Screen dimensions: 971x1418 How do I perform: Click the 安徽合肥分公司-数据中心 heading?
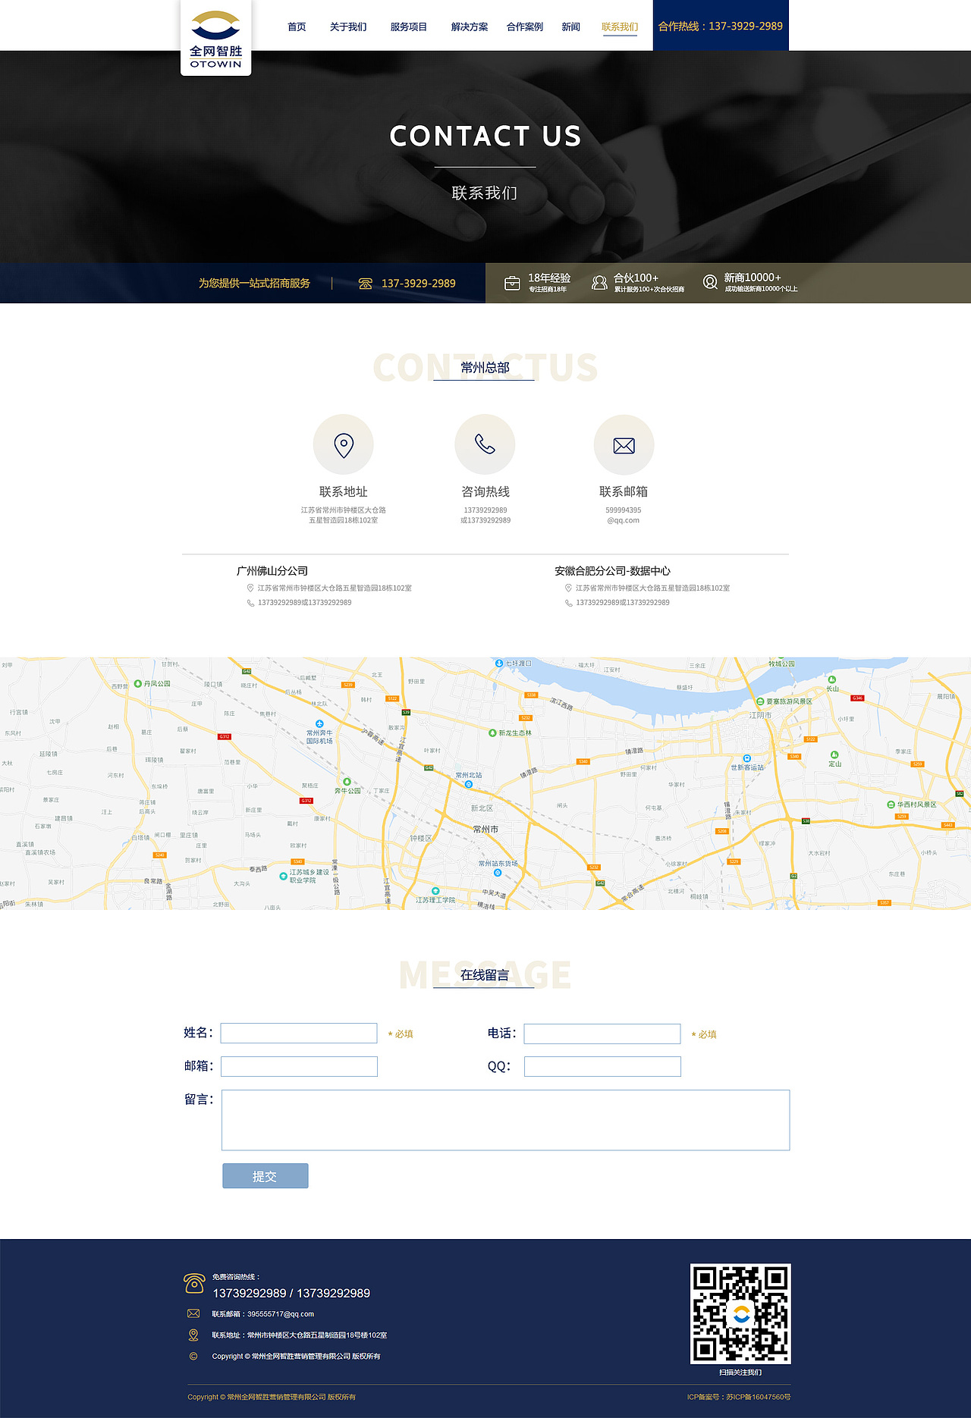[612, 571]
